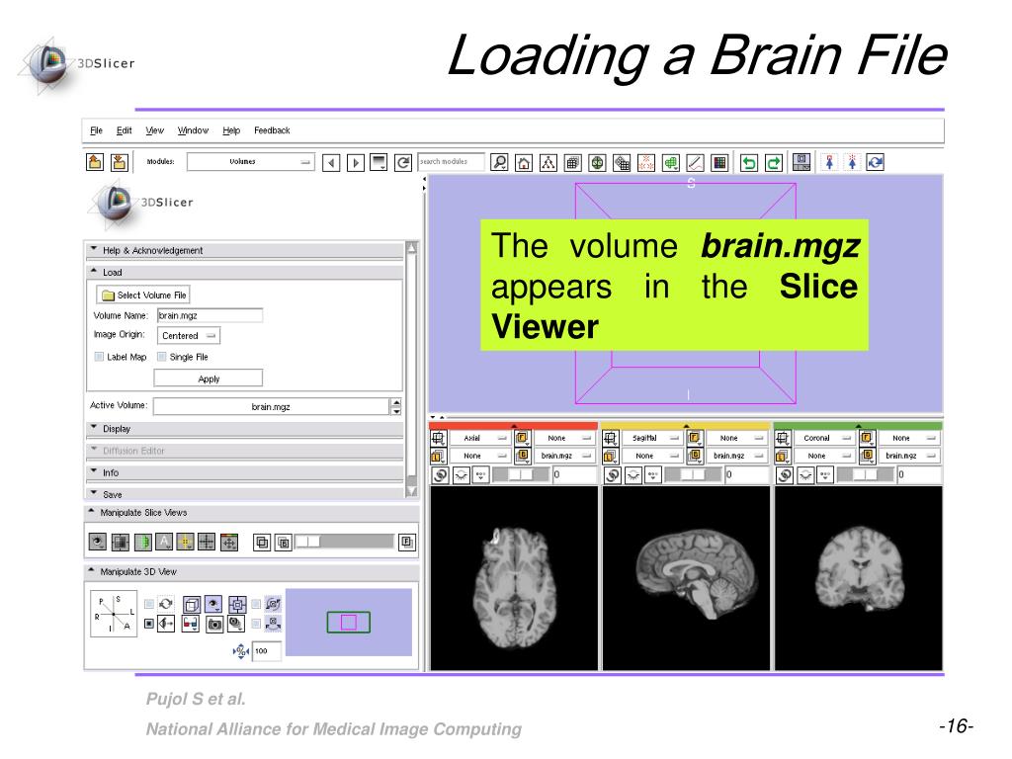Open the File menu
The height and width of the screenshot is (759, 1012).
pos(96,130)
